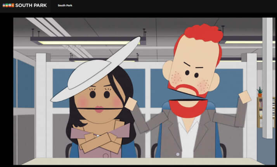277x167 pixels.
Task: Open the South Park navigation link
Action: (x=65, y=5)
